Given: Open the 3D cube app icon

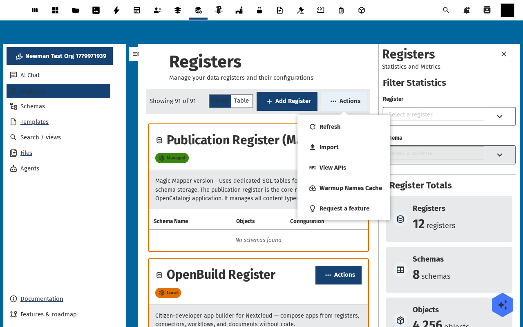Looking at the screenshot, I should click(x=362, y=10).
